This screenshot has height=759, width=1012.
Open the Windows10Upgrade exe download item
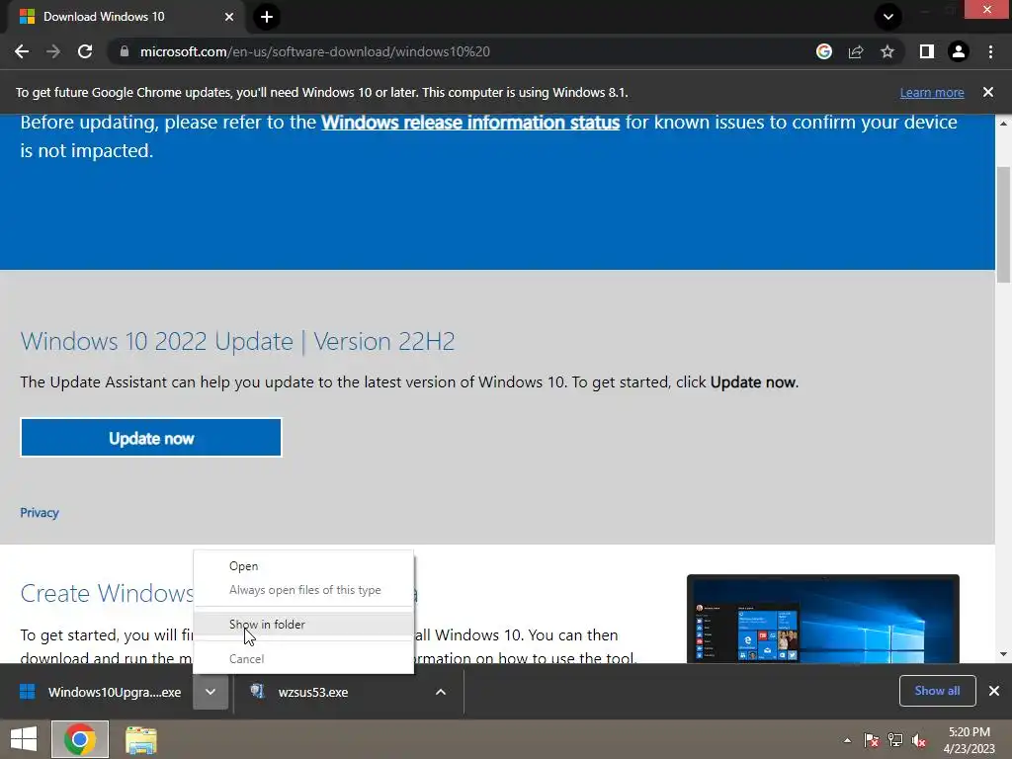pos(100,692)
